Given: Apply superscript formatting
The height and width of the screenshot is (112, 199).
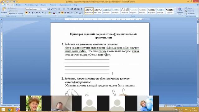Looking at the screenshot, I should coord(43,13).
